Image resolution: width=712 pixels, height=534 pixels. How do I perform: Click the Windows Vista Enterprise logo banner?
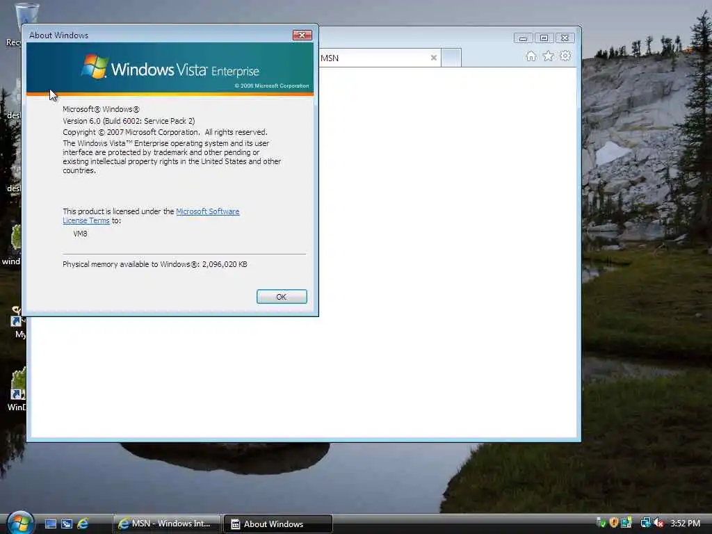(x=170, y=69)
